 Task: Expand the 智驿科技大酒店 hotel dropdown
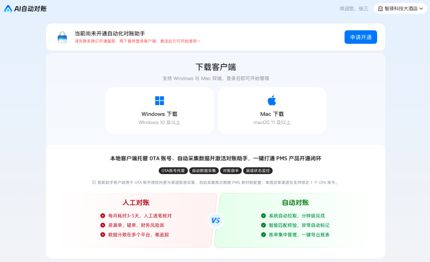tap(400, 9)
